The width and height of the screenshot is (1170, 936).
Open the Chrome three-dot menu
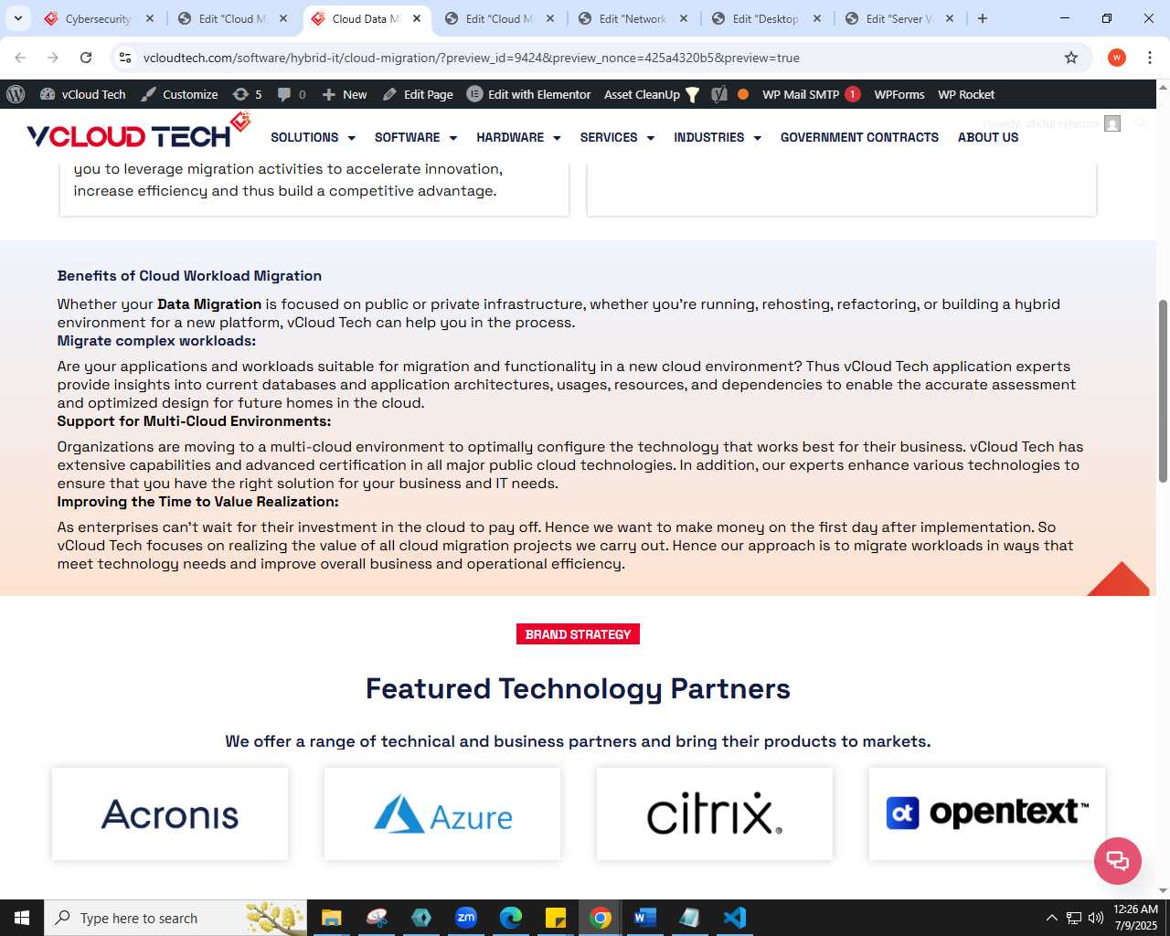[1150, 58]
